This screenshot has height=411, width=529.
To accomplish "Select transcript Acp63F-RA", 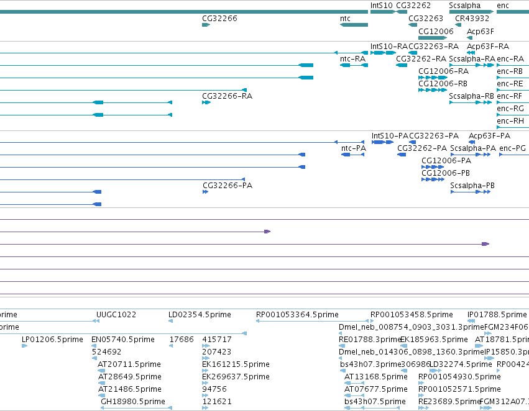I will coord(488,46).
